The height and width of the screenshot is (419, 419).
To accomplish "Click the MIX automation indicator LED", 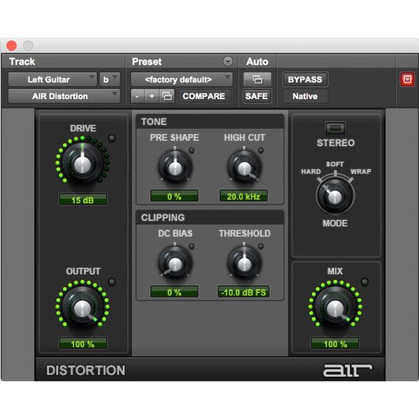I will click(365, 281).
